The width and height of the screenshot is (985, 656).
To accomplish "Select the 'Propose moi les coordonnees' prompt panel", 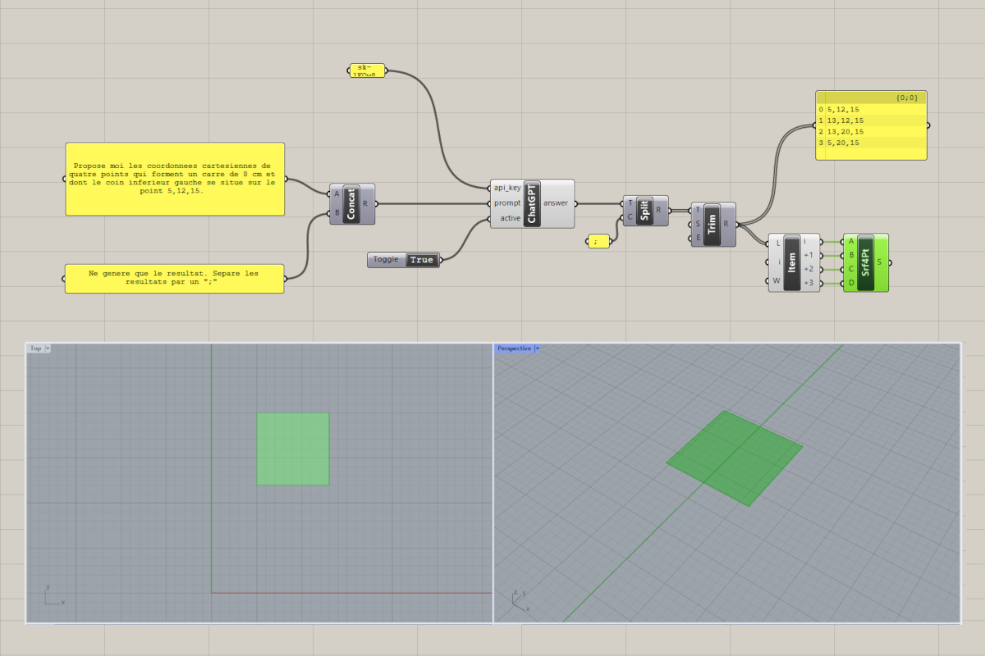I will point(175,179).
